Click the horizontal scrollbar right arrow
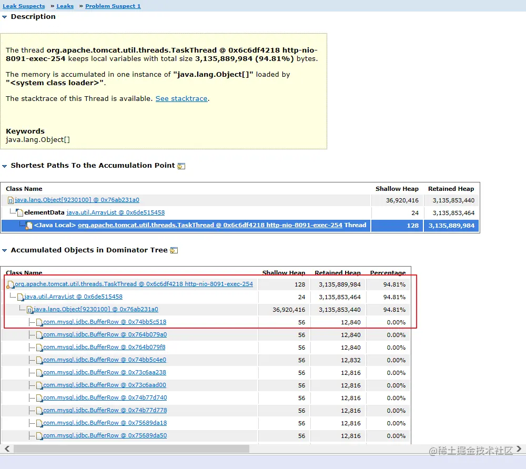This screenshot has width=526, height=469. pos(519,448)
